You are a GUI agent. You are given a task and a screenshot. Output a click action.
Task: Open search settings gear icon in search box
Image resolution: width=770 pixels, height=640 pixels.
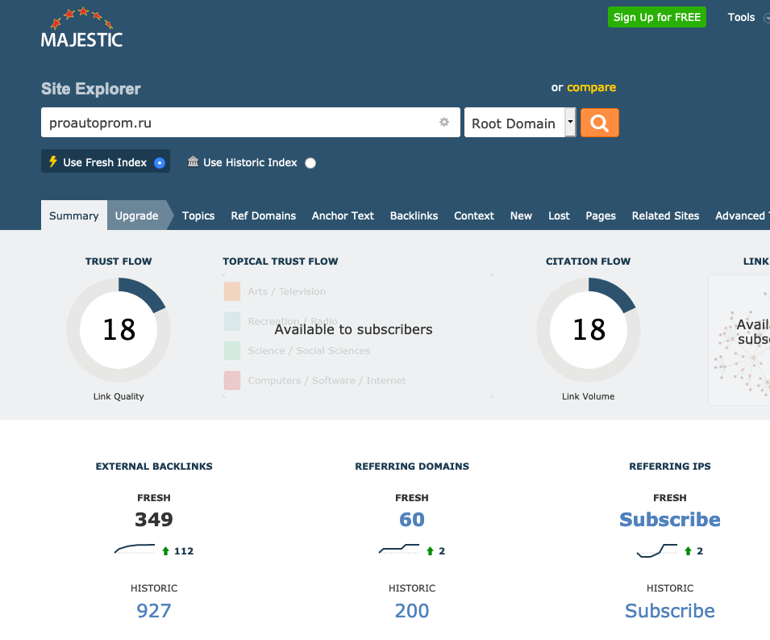click(x=443, y=123)
